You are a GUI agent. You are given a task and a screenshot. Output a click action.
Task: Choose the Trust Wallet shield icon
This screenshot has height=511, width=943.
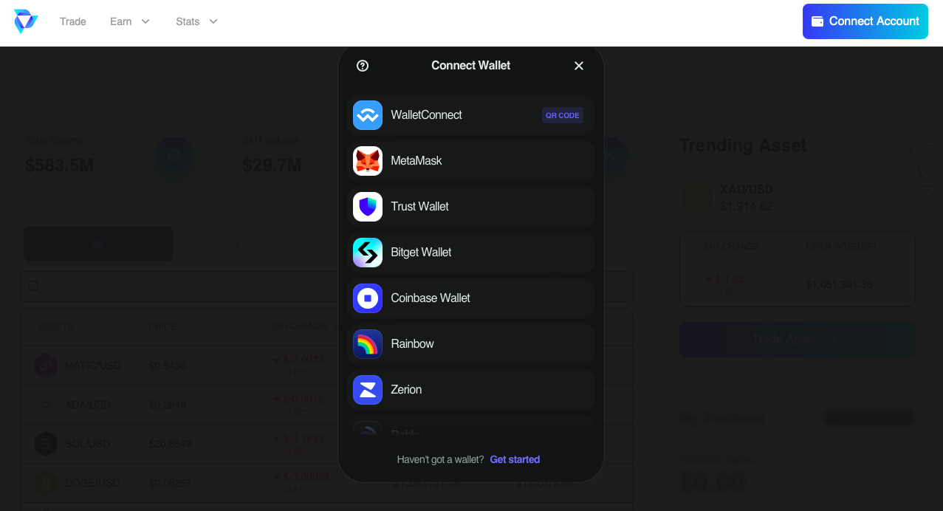click(x=368, y=207)
